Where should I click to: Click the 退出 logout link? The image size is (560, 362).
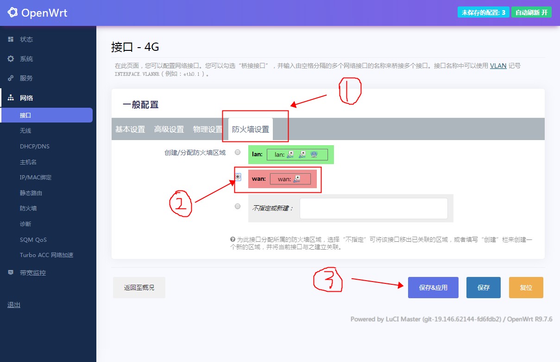click(14, 305)
